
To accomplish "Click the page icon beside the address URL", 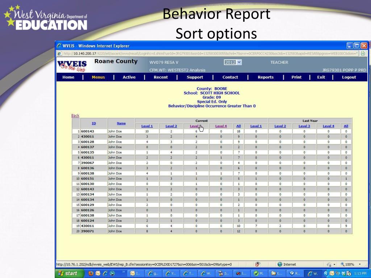I will pyautogui.click(x=60, y=54).
